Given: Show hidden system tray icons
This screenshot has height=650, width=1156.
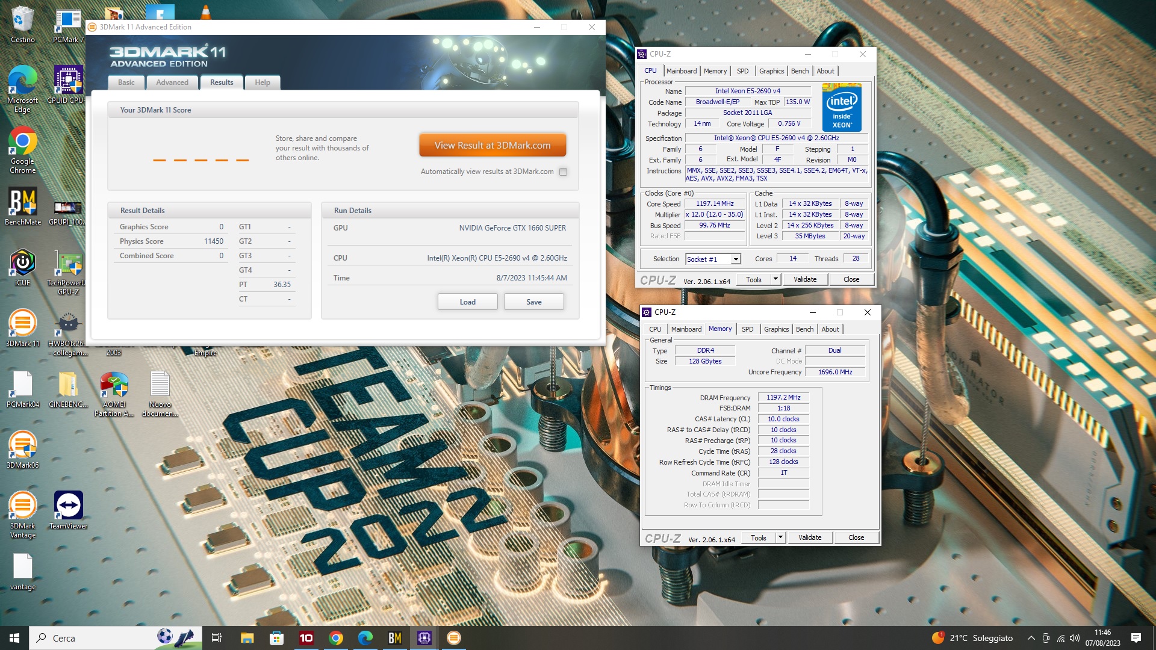Looking at the screenshot, I should (1031, 638).
